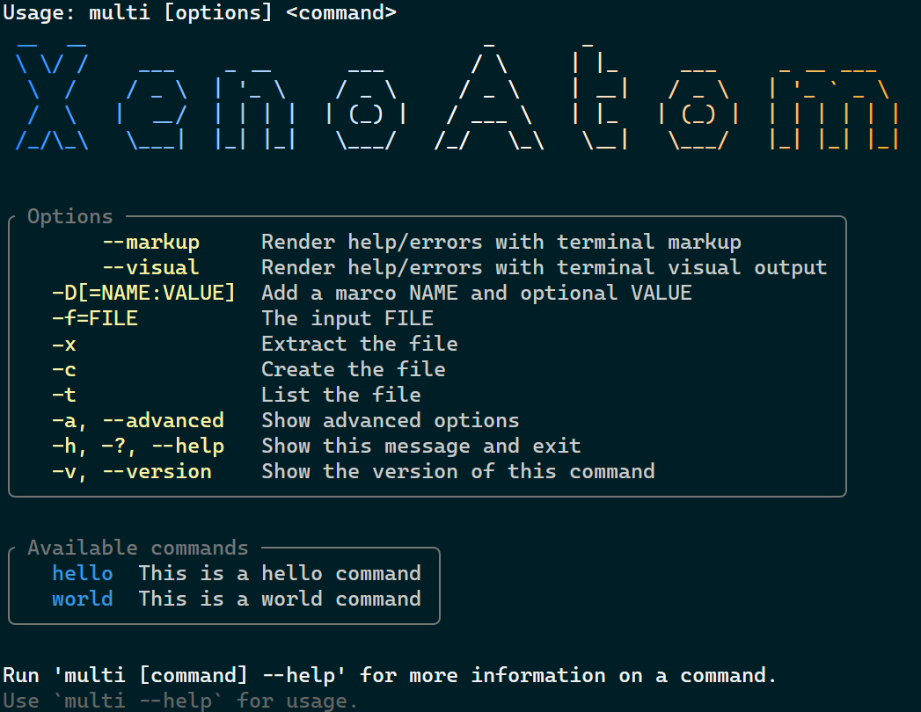
Task: Click the hello command name
Action: coord(82,573)
